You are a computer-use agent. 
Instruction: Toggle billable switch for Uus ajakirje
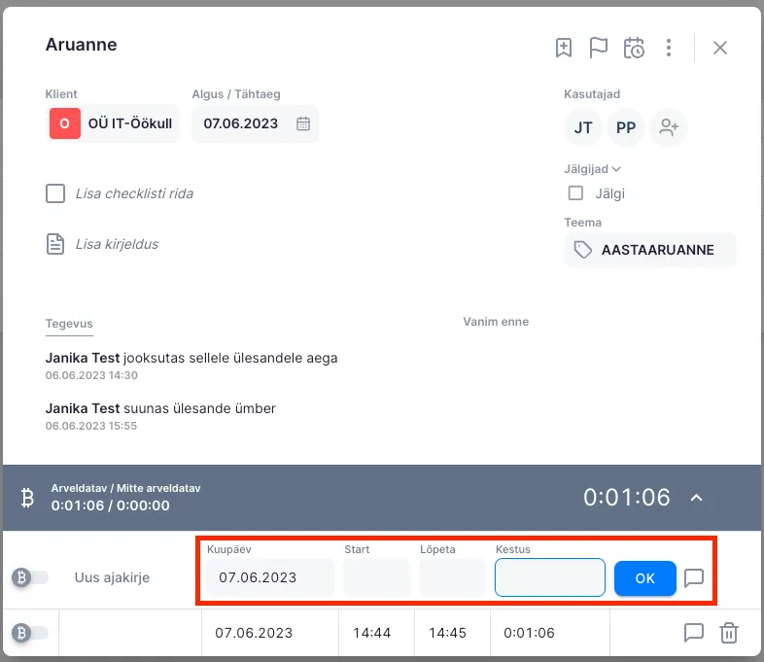coord(30,577)
